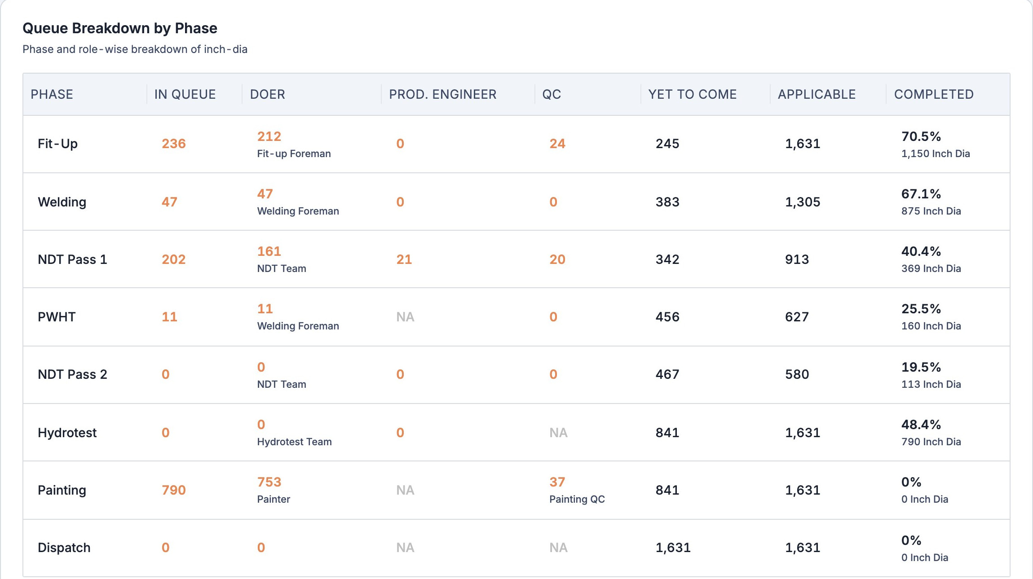Screen dimensions: 1033x579
Task: Click the 25.5% completed figure
Action: pyautogui.click(x=921, y=309)
